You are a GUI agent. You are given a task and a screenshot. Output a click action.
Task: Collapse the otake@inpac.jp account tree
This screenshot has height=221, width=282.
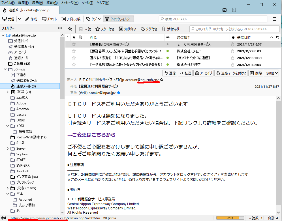[x=3, y=35]
